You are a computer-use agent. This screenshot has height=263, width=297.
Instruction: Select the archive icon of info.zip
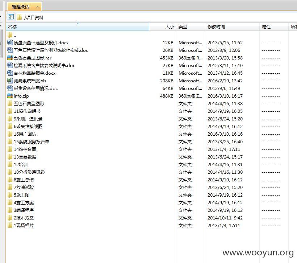pos(10,96)
